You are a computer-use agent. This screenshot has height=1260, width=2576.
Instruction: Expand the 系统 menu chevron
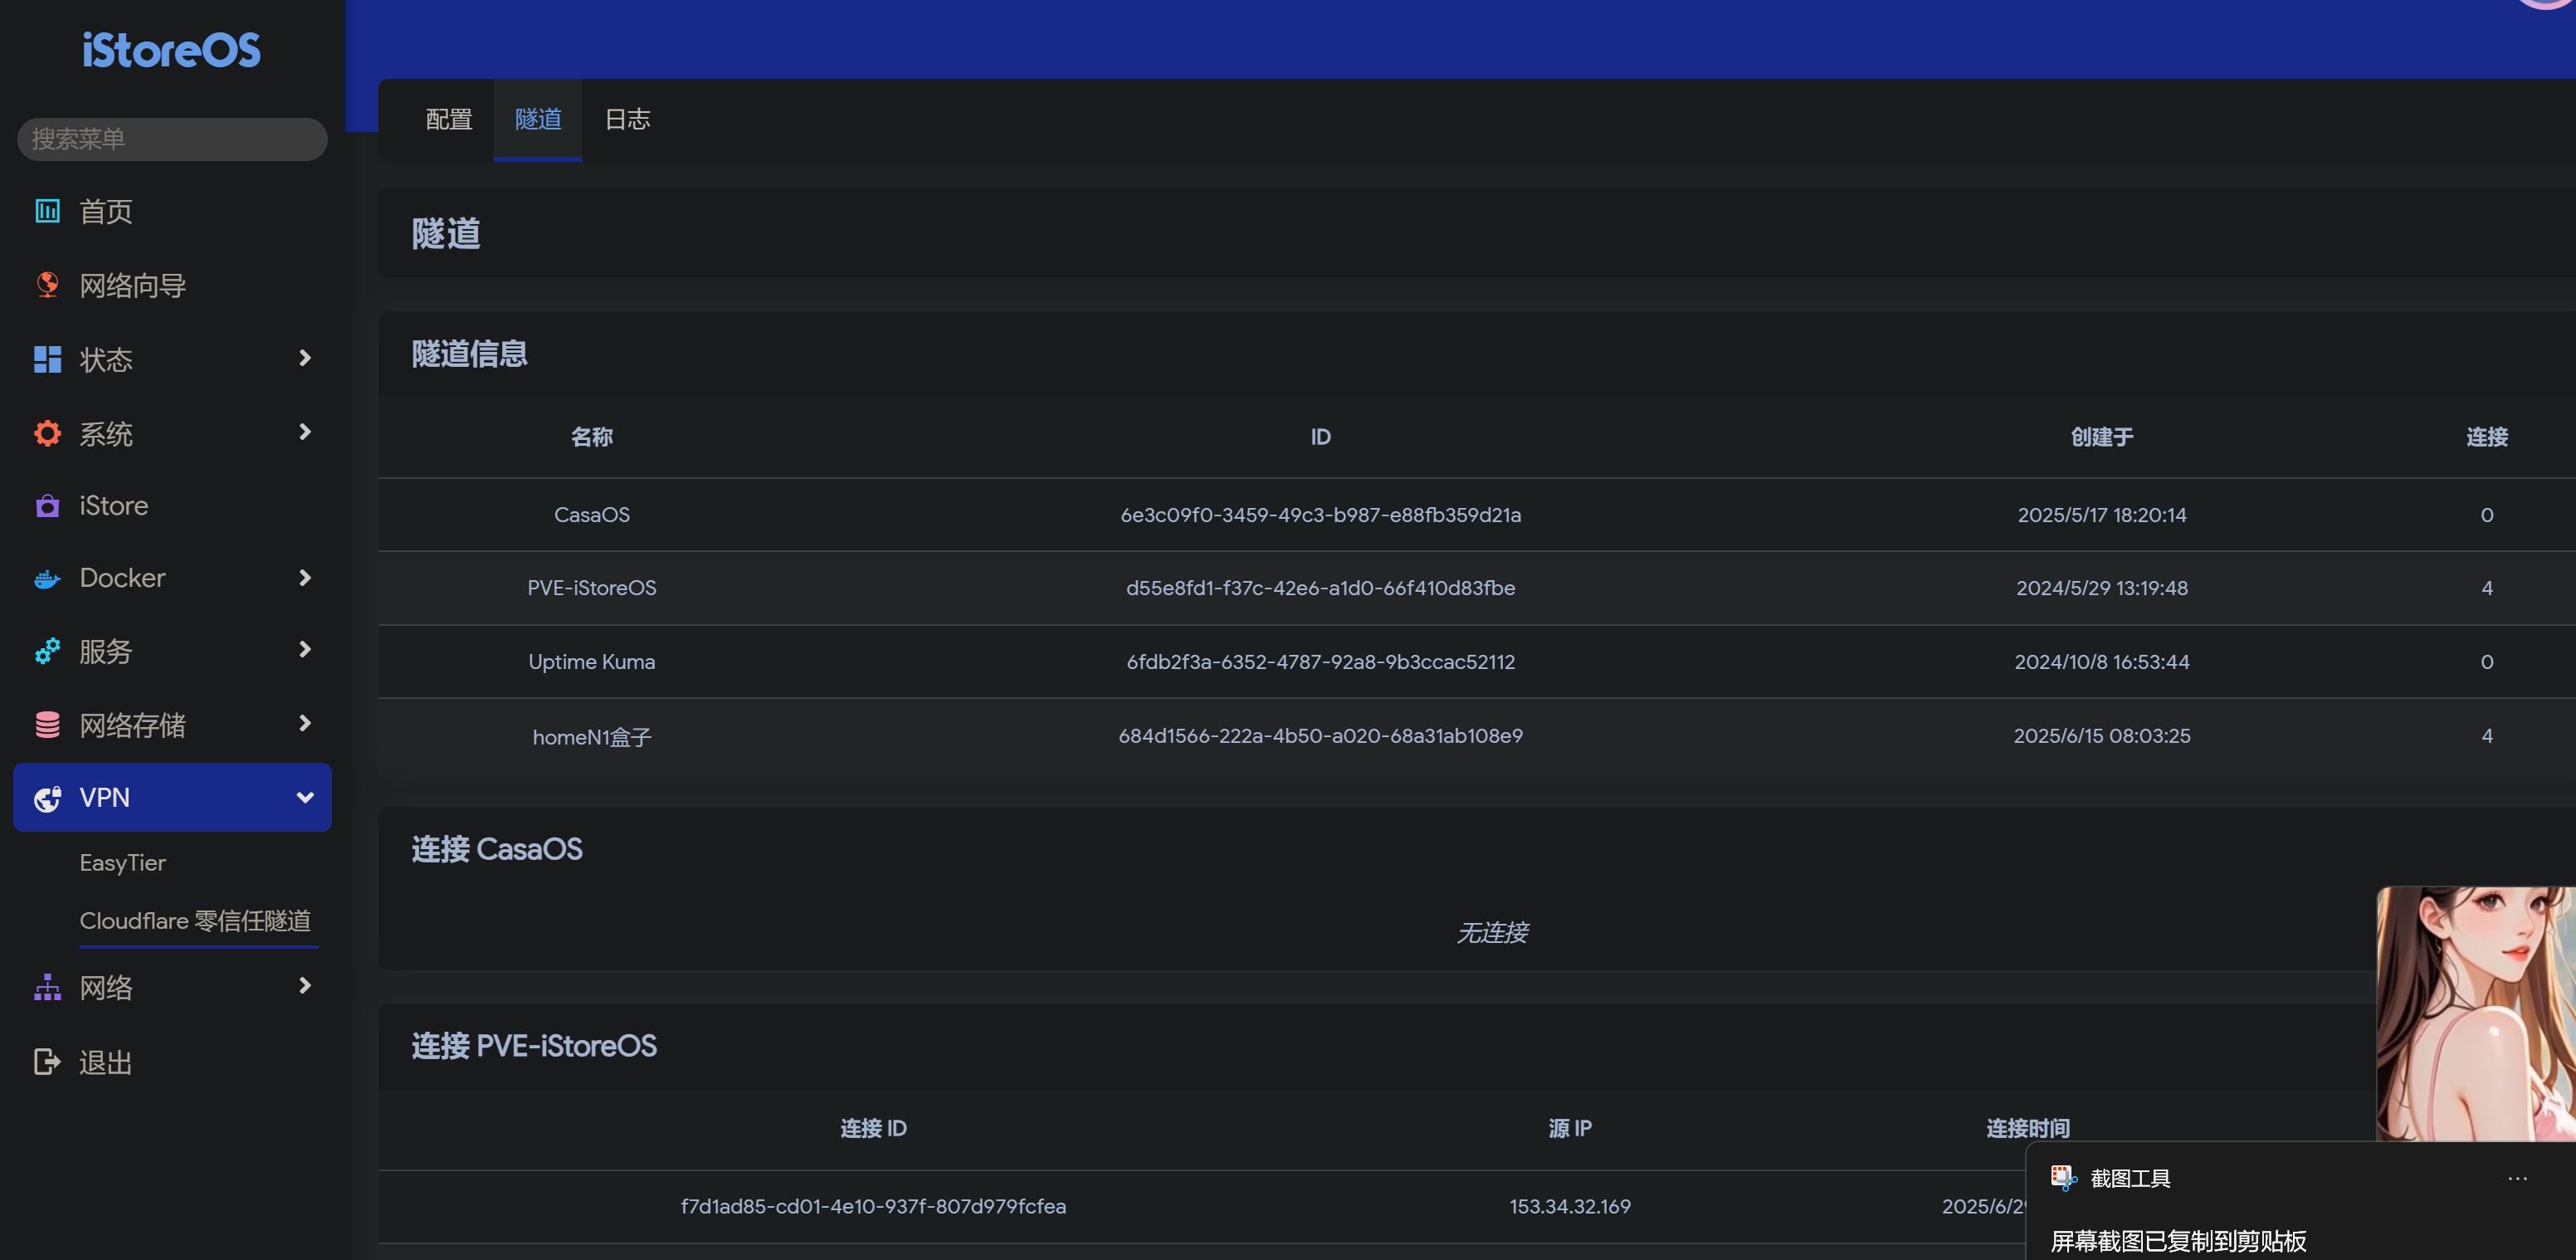(305, 432)
